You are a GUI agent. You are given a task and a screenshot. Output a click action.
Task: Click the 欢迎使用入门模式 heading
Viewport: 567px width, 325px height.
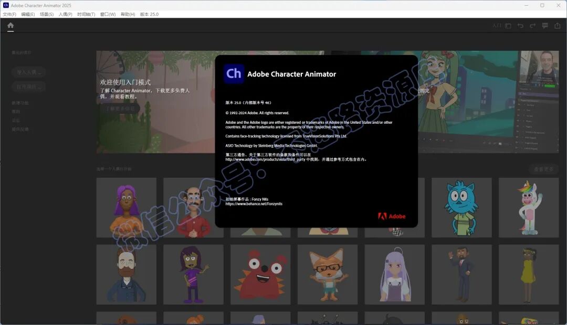[125, 82]
